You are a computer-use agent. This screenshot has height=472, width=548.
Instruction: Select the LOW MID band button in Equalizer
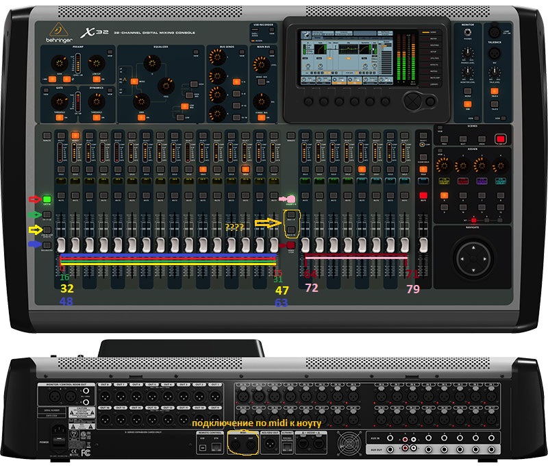[x=184, y=106]
